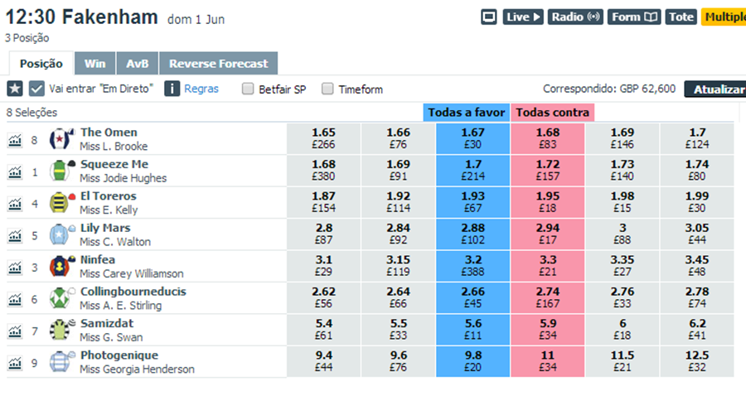Open the Regras link
746x396 pixels.
pyautogui.click(x=201, y=89)
